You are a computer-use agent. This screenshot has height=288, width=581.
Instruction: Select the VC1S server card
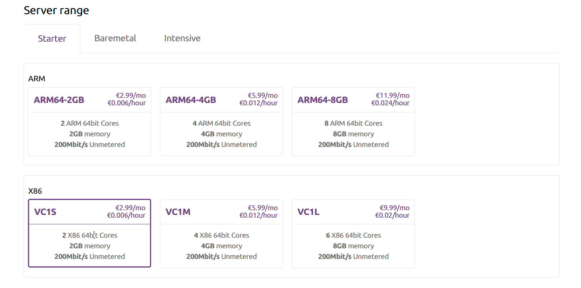90,233
